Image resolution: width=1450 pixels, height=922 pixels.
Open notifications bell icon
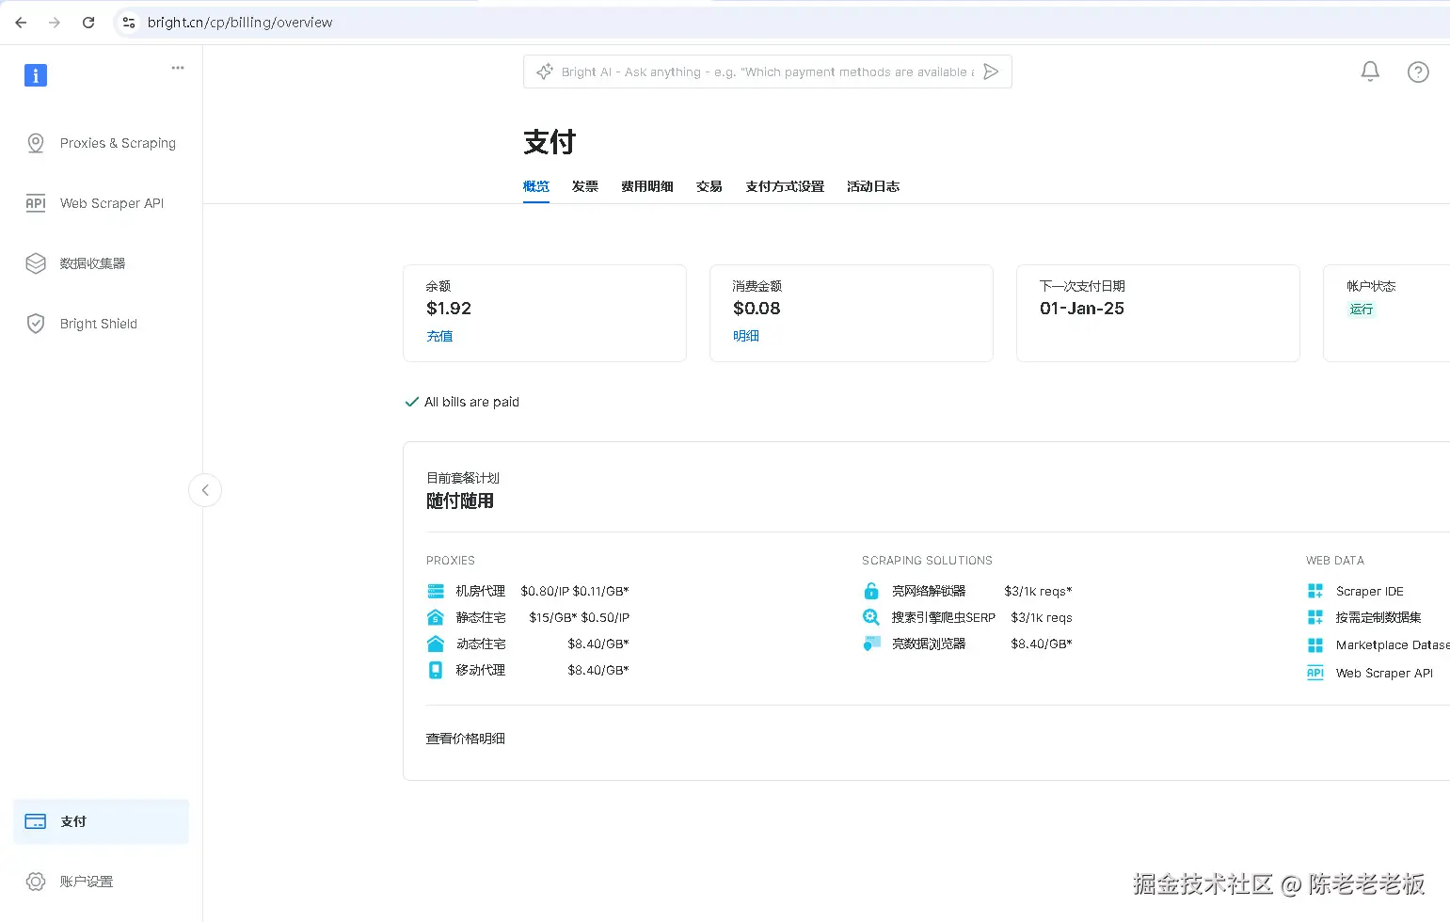coord(1370,72)
